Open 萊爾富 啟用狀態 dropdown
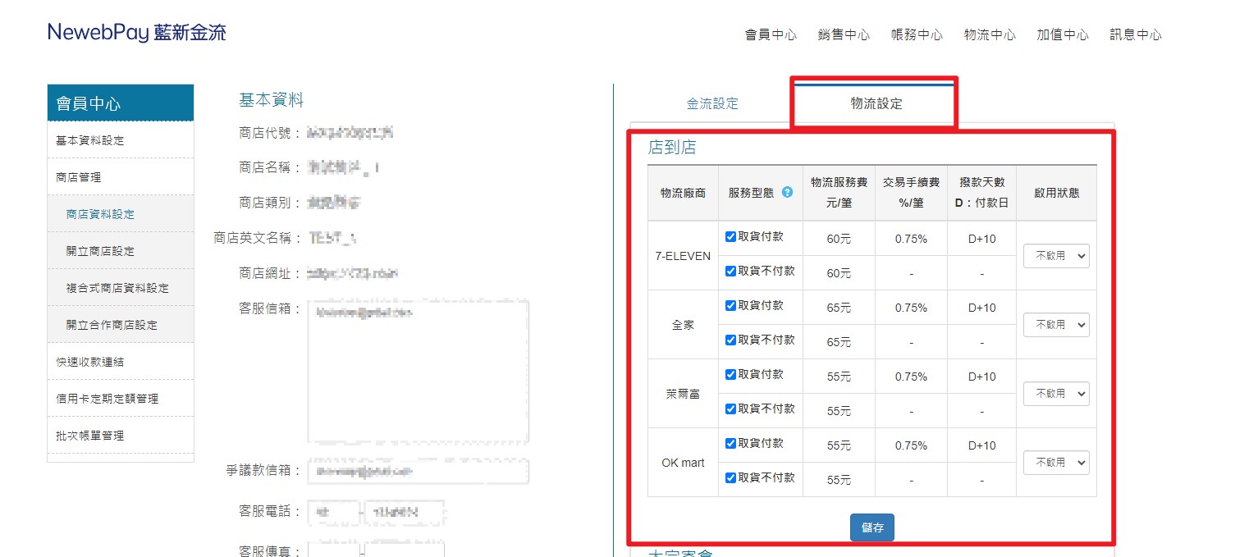The width and height of the screenshot is (1258, 557). pos(1056,394)
